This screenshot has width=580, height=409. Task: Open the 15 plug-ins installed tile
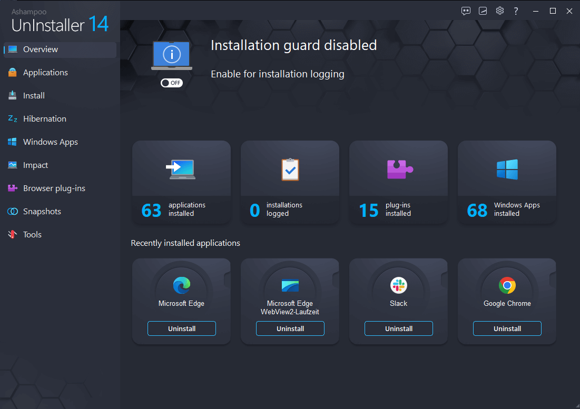point(398,183)
